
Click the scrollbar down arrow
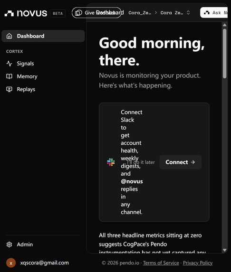tap(224, 250)
